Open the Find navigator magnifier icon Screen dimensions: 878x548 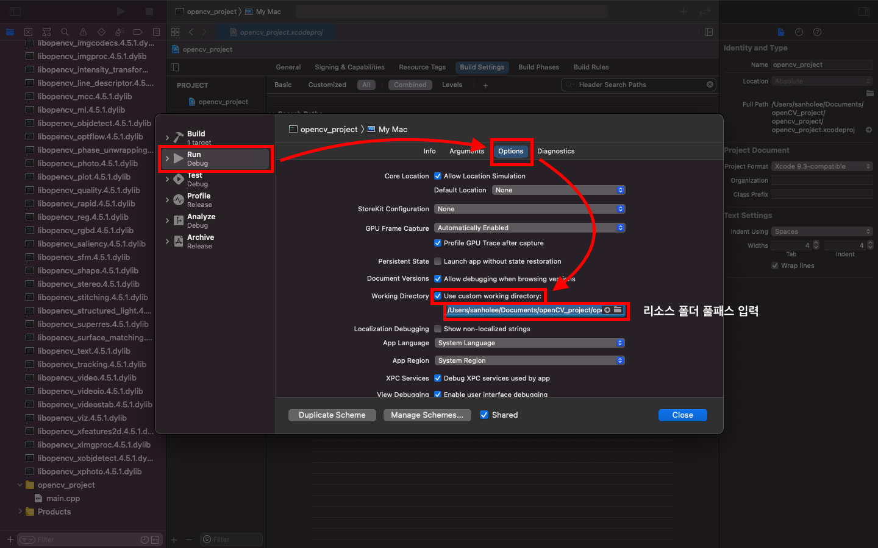point(65,32)
